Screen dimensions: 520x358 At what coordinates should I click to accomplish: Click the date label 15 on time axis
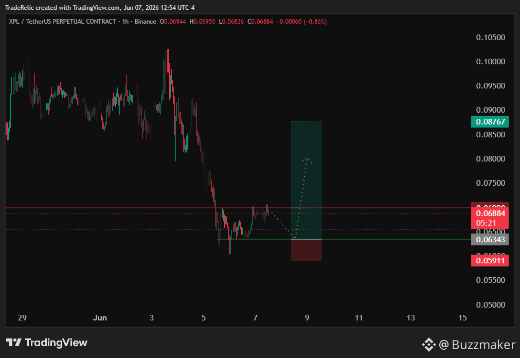click(x=462, y=318)
